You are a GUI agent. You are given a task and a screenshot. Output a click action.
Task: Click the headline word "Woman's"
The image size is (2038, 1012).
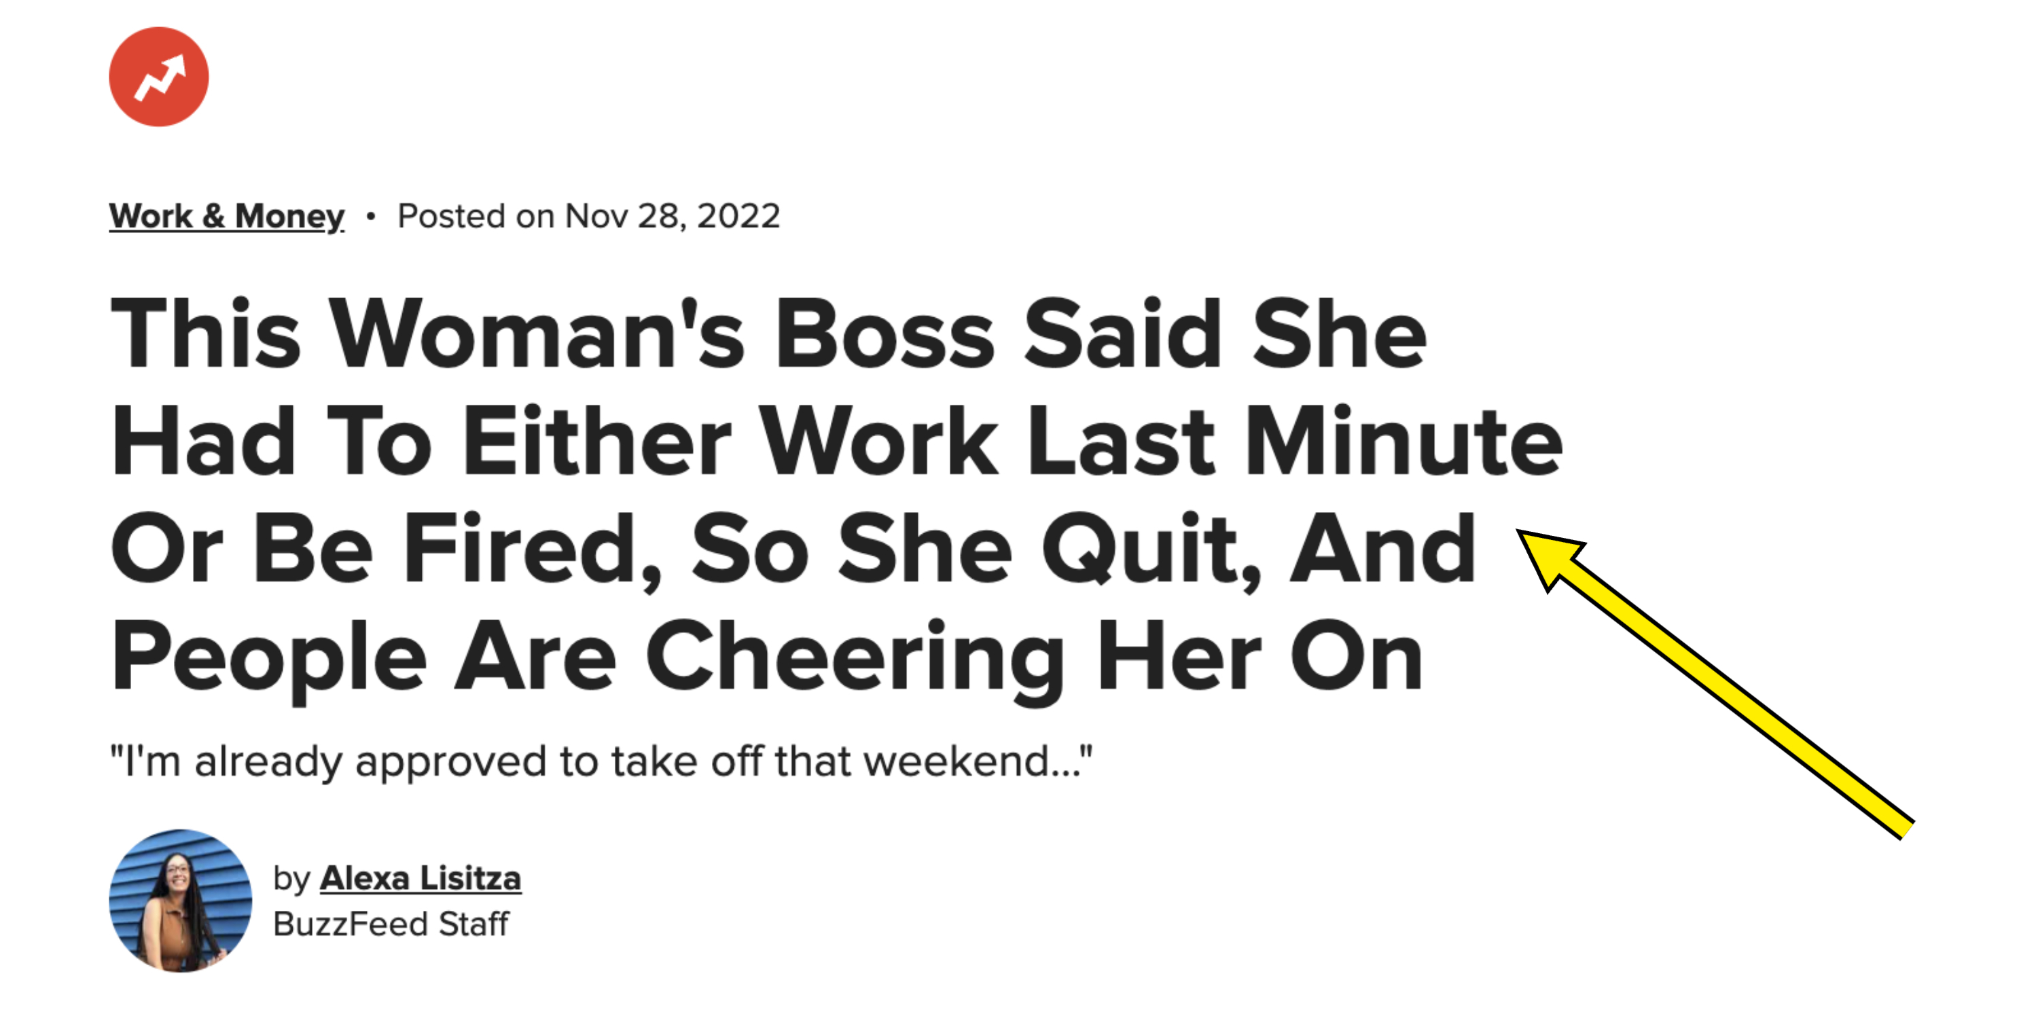point(537,334)
